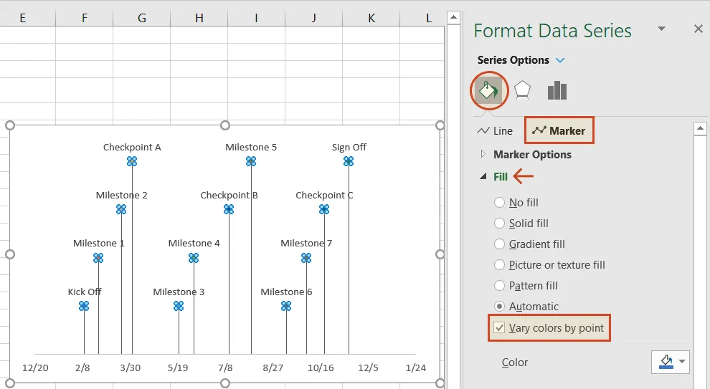The height and width of the screenshot is (389, 710).
Task: Switch to the Line tab
Action: point(495,131)
